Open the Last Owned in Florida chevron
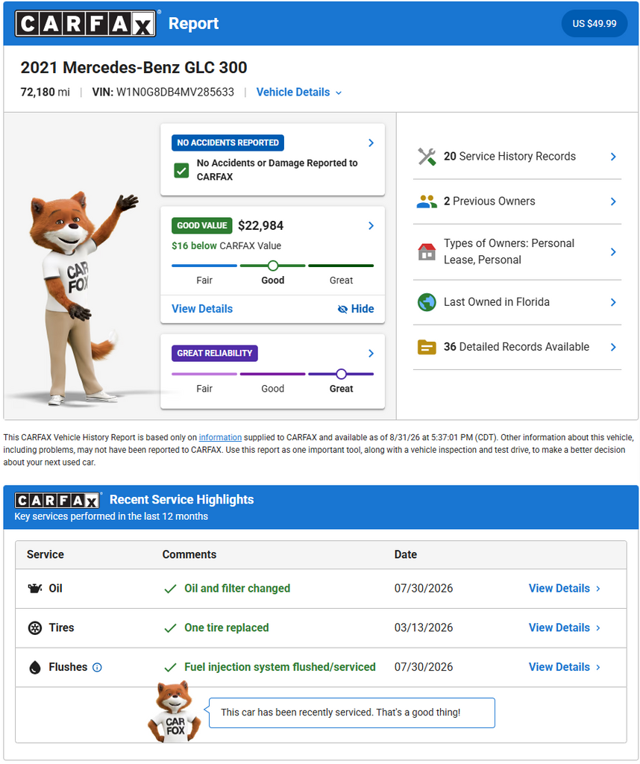This screenshot has width=640, height=764. click(x=614, y=302)
